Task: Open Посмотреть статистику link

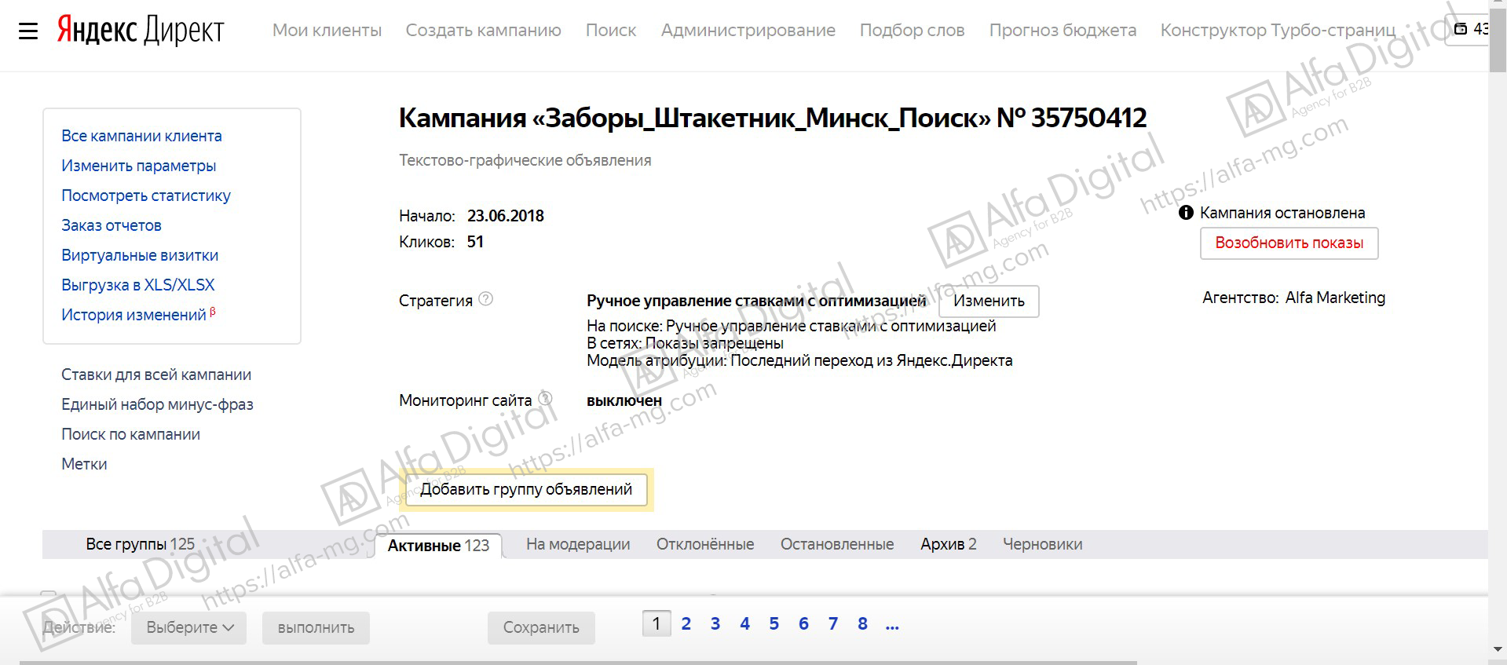Action: [146, 195]
